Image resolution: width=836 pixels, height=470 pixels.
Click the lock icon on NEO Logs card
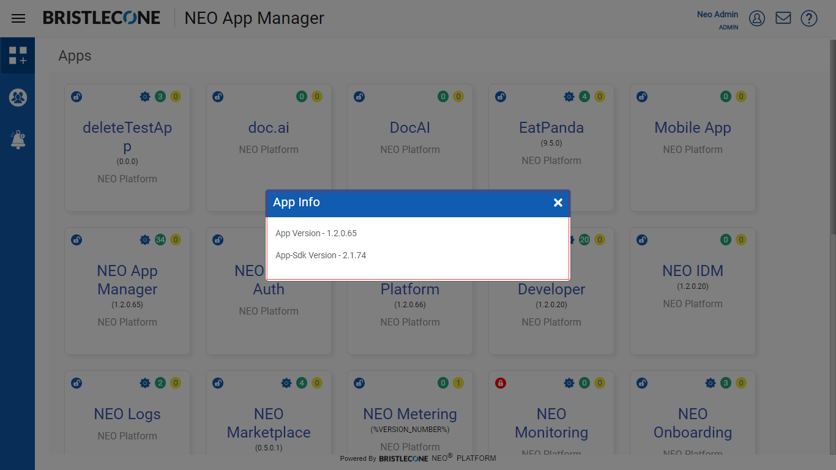(77, 382)
